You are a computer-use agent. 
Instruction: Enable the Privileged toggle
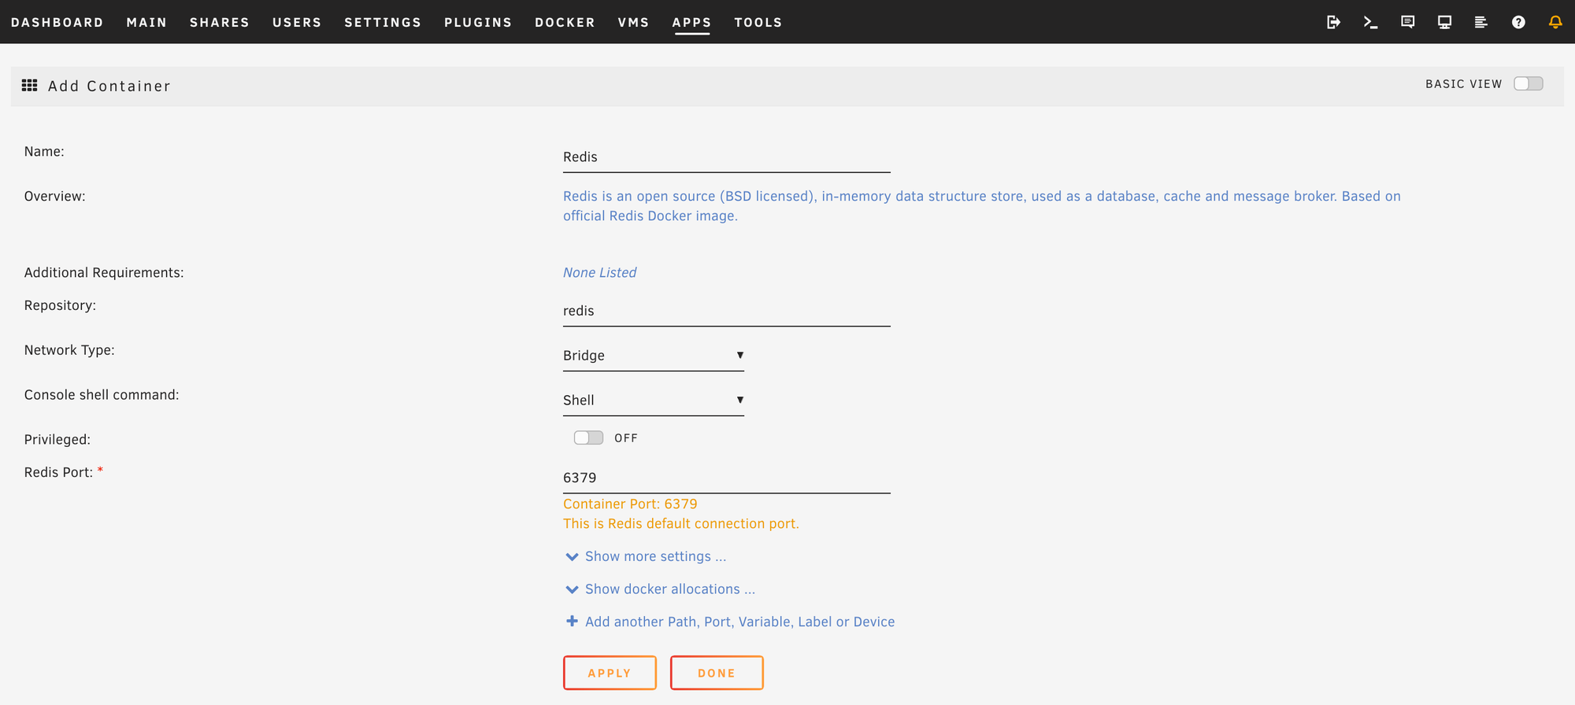(588, 437)
